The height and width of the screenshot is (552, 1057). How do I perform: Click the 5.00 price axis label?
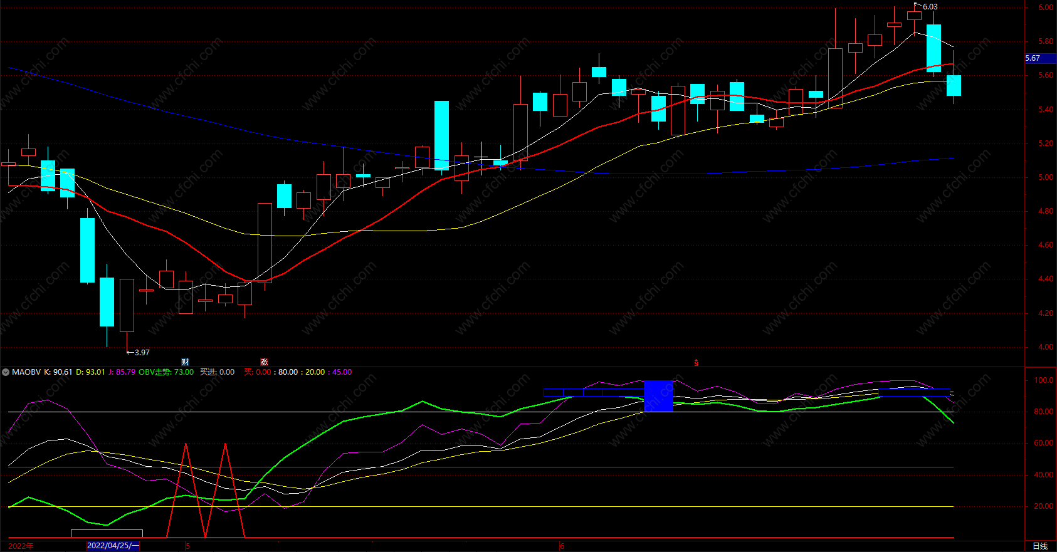pyautogui.click(x=1046, y=177)
